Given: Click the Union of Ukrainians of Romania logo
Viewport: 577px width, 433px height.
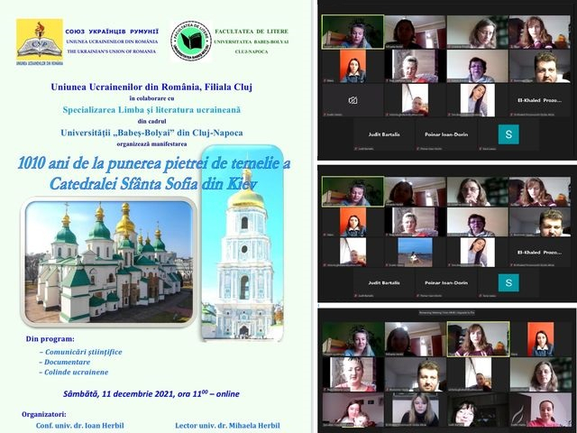Looking at the screenshot, I should coord(40,41).
